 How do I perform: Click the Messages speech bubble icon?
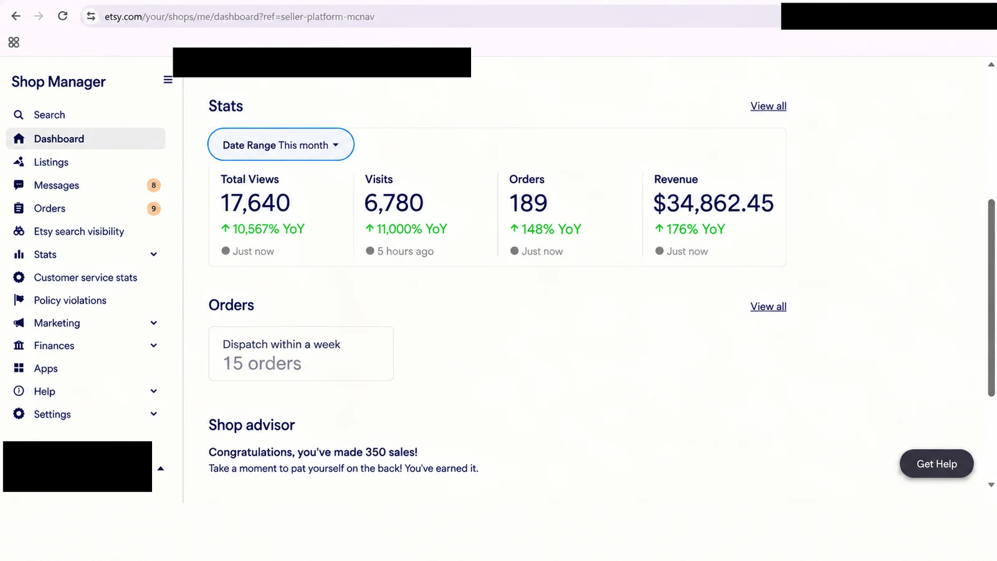click(19, 185)
